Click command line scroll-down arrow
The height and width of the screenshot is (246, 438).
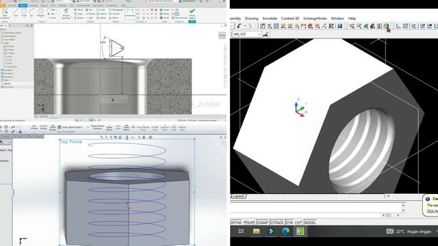pos(403,210)
